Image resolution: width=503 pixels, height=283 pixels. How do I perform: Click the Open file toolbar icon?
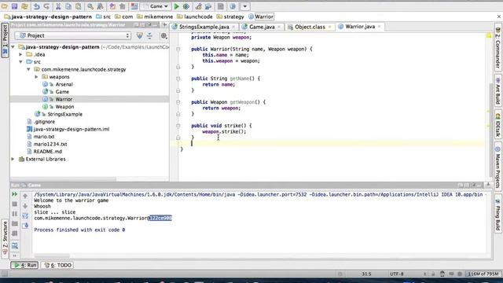click(x=5, y=6)
